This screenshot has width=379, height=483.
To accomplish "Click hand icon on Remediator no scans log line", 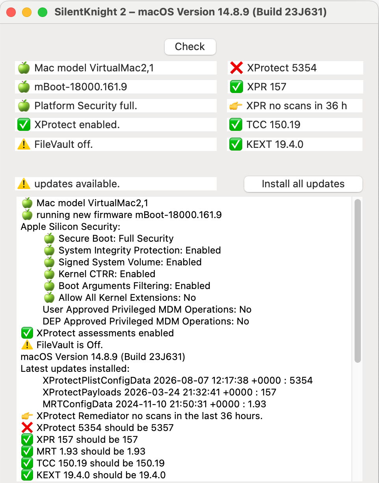I will pyautogui.click(x=27, y=416).
